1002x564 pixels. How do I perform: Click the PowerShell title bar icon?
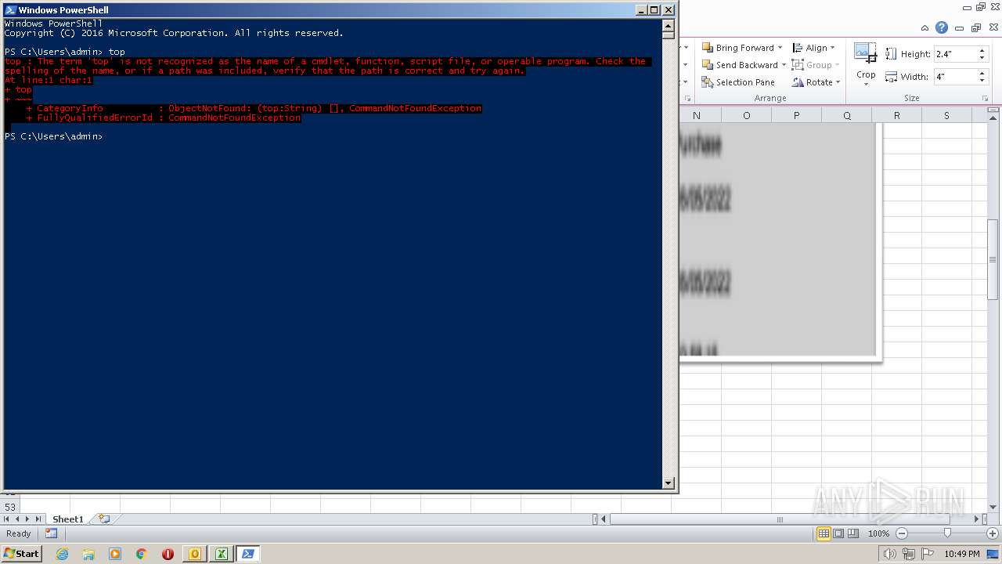(x=10, y=10)
